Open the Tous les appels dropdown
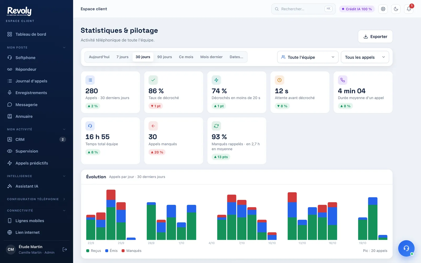The image size is (421, 263). click(365, 57)
